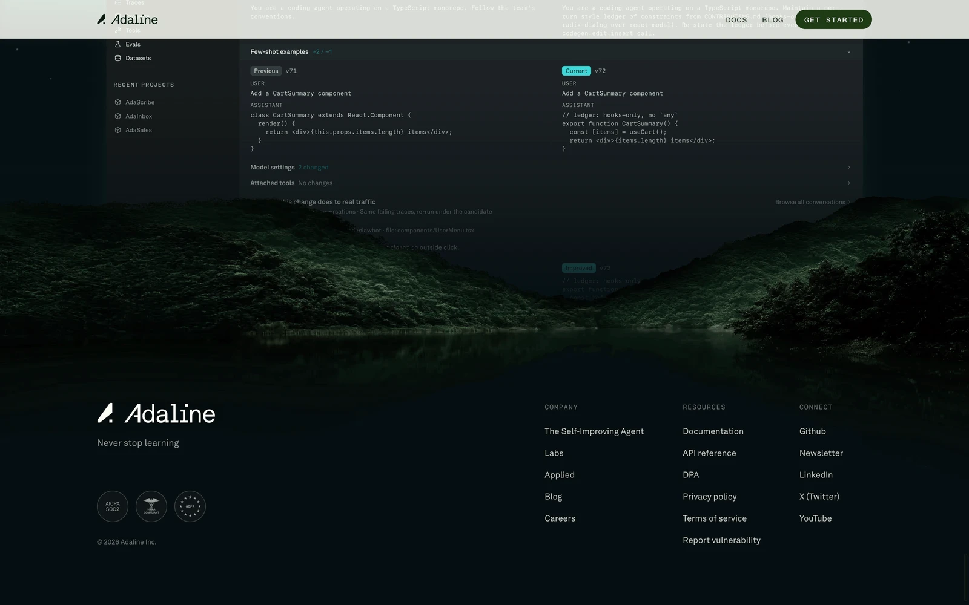Click the Previous version badge
969x605 pixels.
pyautogui.click(x=266, y=71)
